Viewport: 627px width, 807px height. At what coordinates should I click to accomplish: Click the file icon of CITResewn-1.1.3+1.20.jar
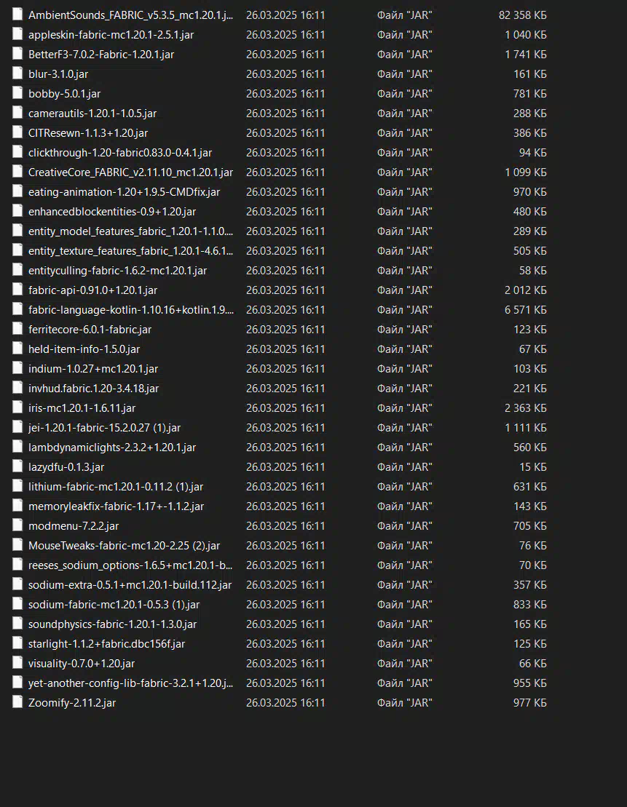pos(17,132)
